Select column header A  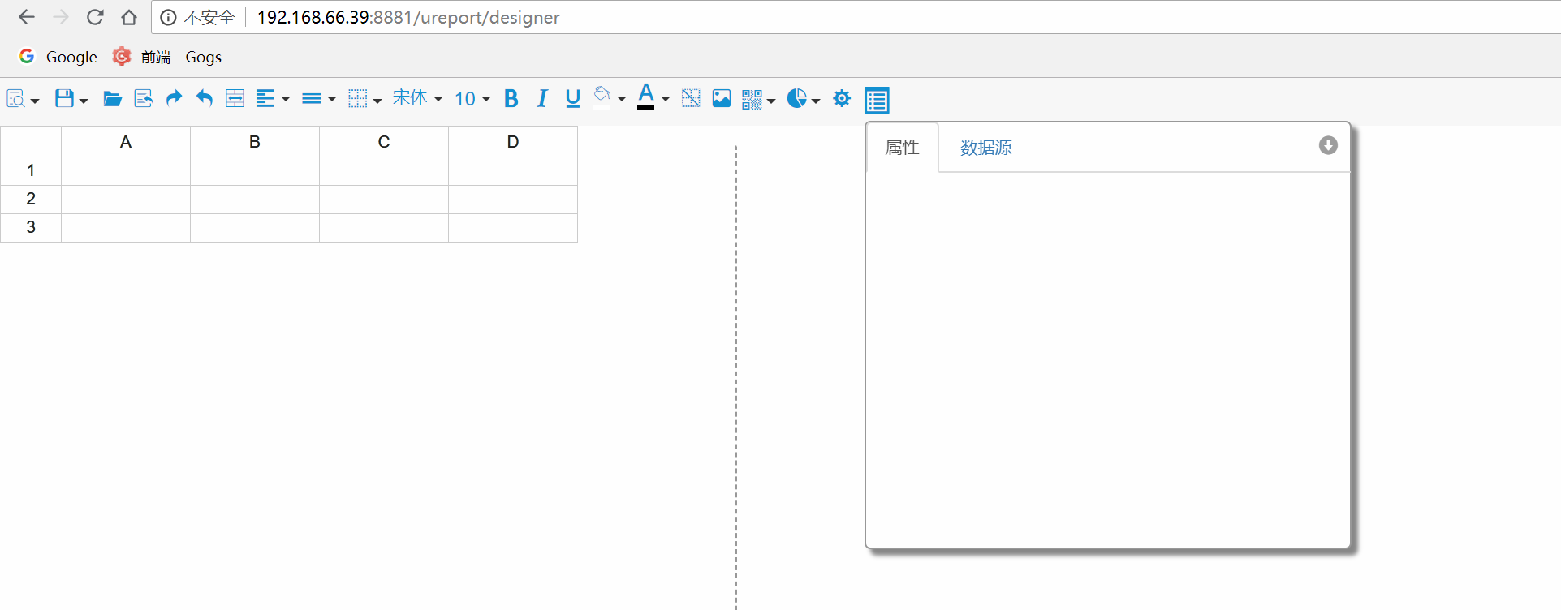tap(126, 142)
